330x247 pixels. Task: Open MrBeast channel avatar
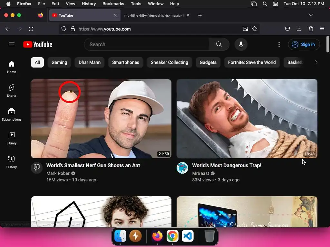182,168
